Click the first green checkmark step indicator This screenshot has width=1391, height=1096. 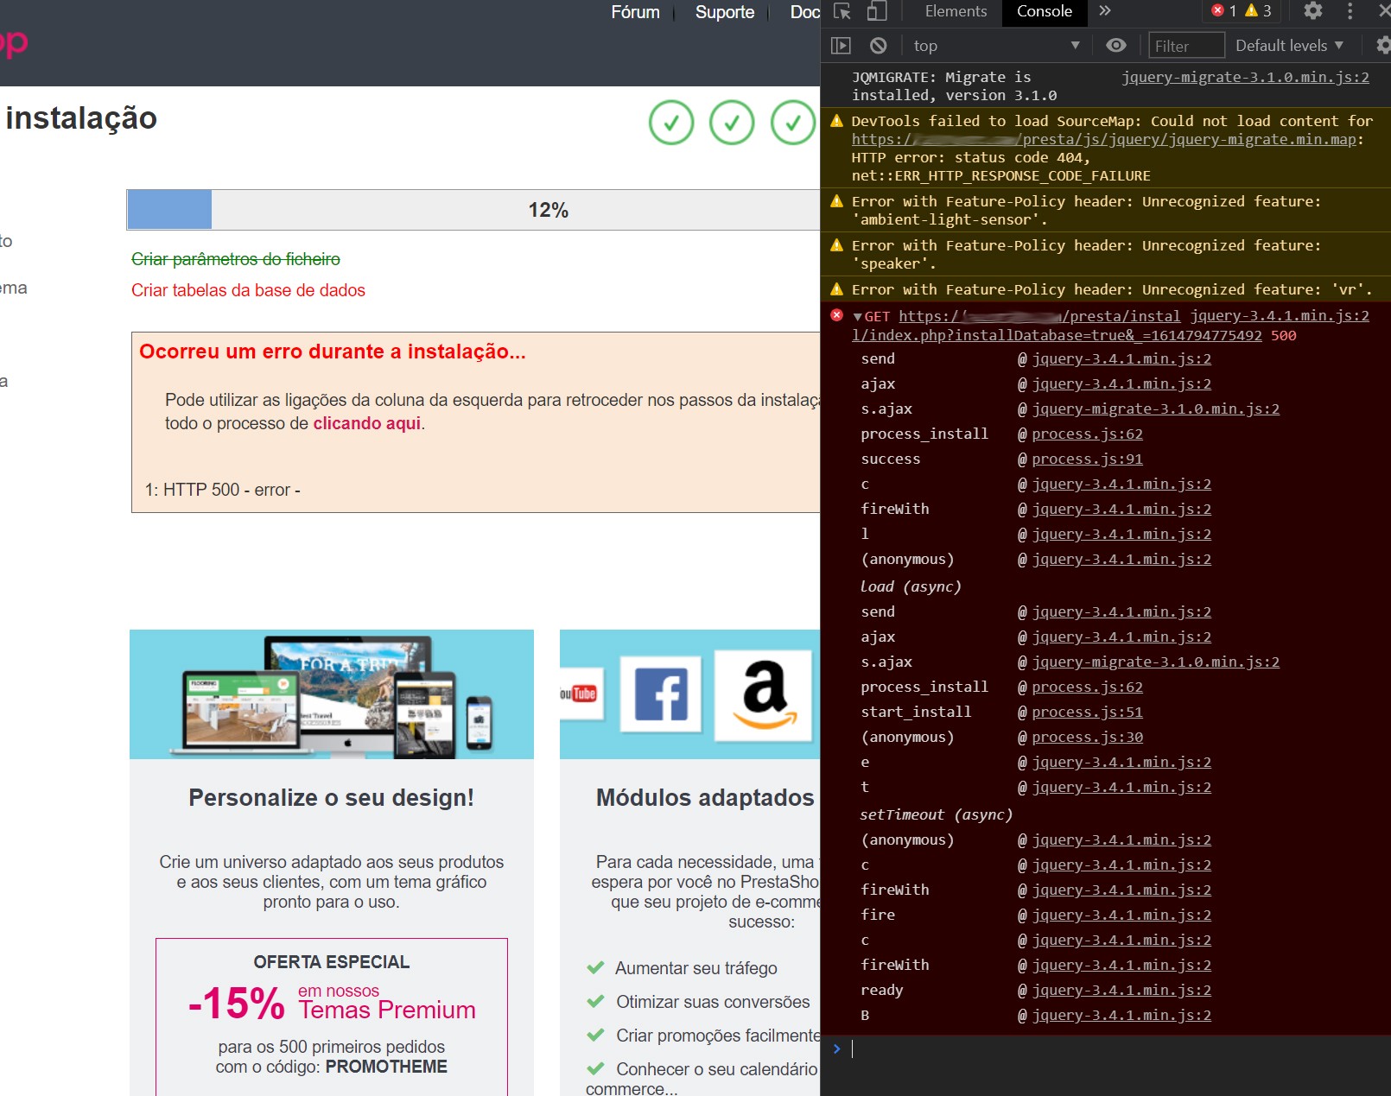pos(671,123)
